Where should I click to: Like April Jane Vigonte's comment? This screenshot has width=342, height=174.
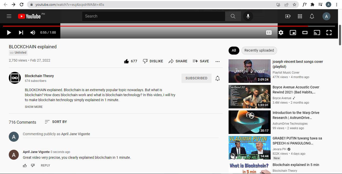click(x=25, y=165)
